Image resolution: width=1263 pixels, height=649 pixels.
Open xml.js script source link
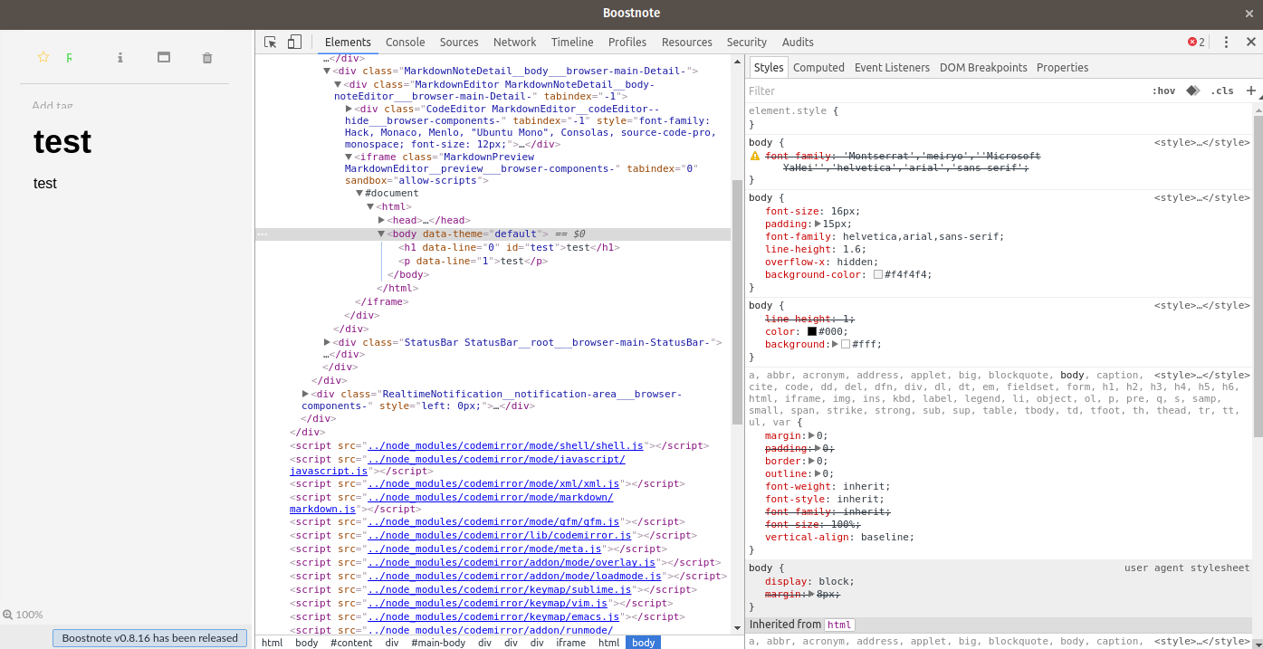click(x=493, y=483)
